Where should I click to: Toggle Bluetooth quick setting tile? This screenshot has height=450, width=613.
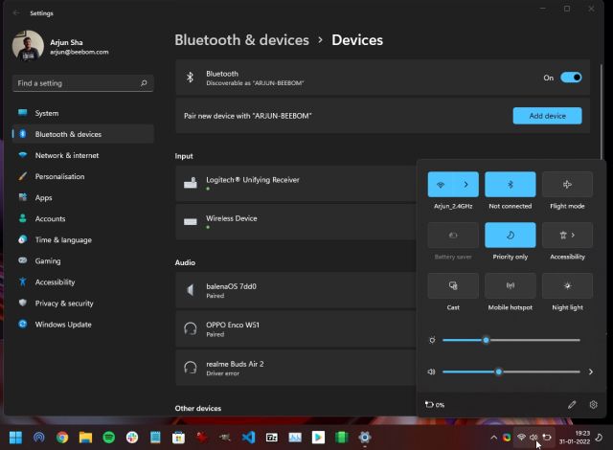click(511, 185)
